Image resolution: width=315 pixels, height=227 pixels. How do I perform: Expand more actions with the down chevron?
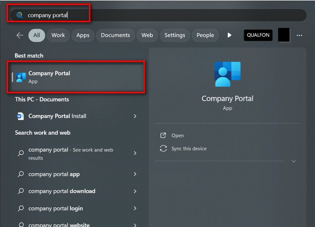pyautogui.click(x=294, y=161)
